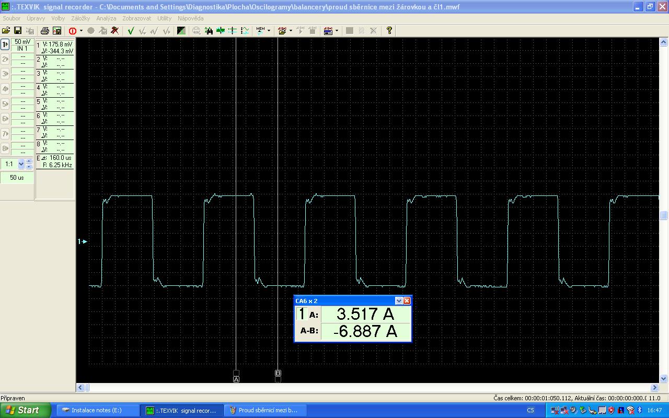Click the ABC window toolbar icon

coord(328,31)
